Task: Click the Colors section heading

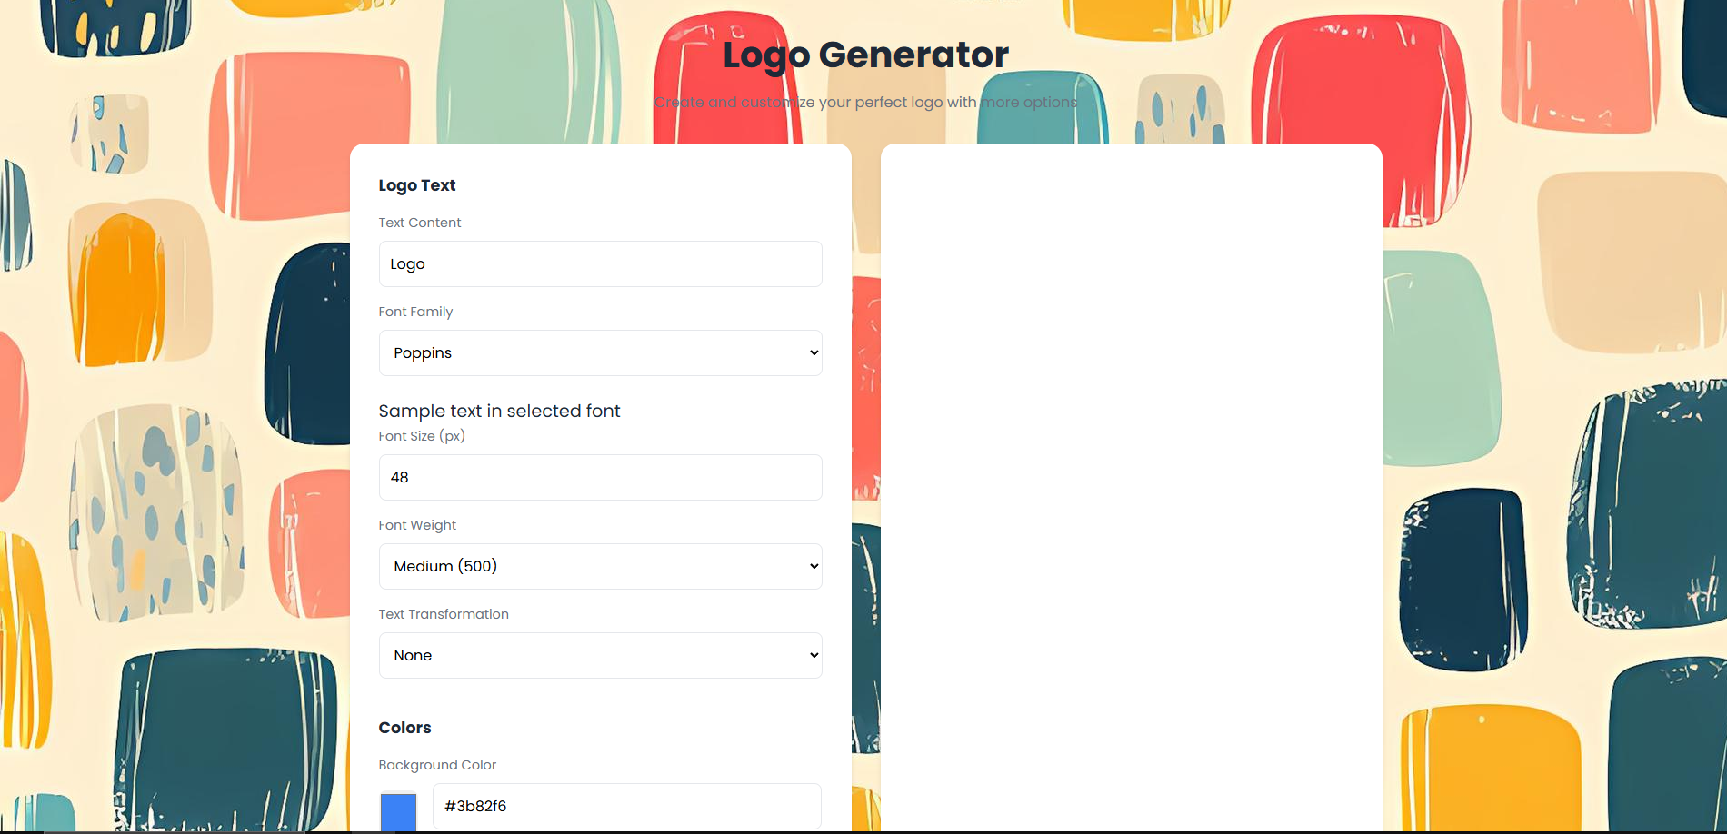Action: point(404,727)
